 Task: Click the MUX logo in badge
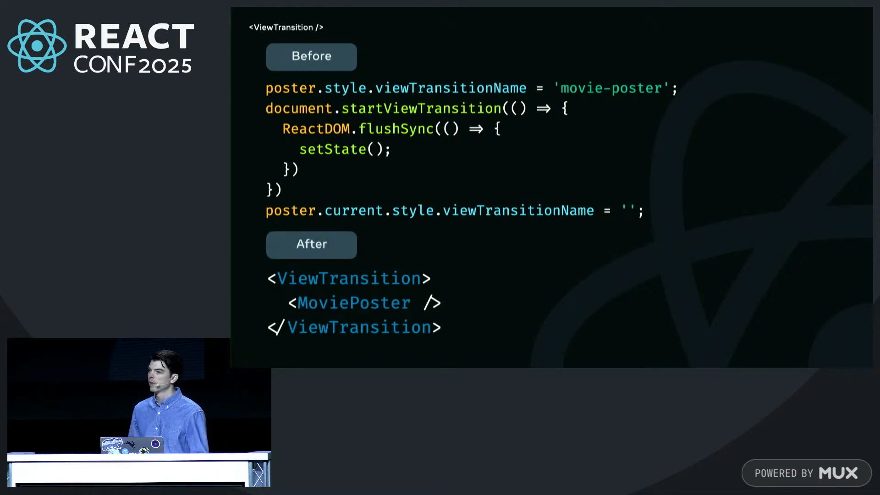[838, 473]
